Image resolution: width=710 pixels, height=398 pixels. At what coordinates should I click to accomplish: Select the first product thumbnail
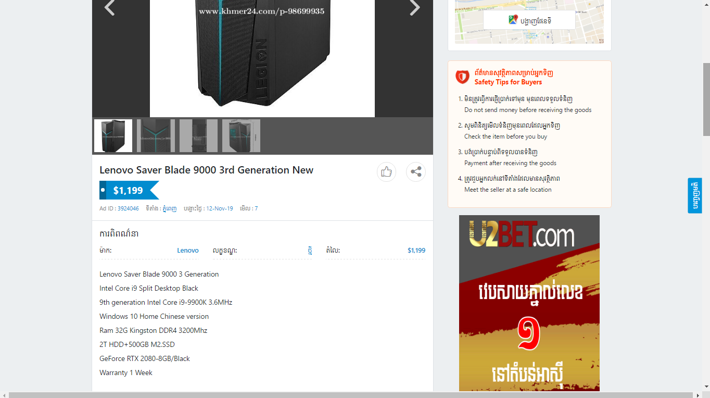(113, 136)
